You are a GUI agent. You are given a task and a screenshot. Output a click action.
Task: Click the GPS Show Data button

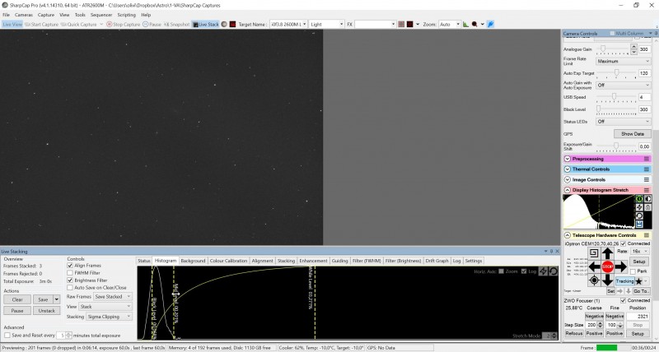point(633,134)
